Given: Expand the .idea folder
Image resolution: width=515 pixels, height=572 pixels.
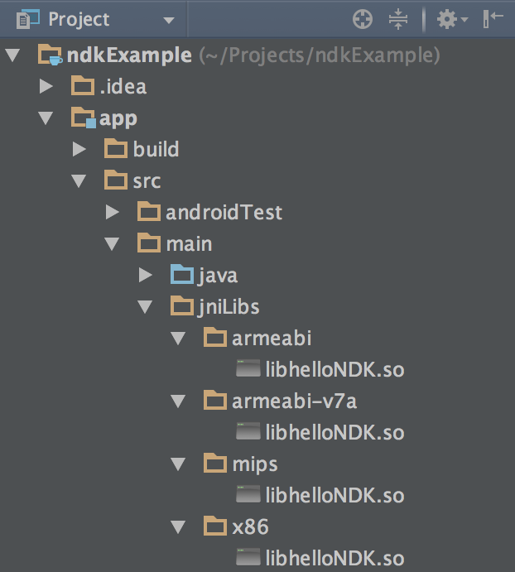Looking at the screenshot, I should 46,87.
